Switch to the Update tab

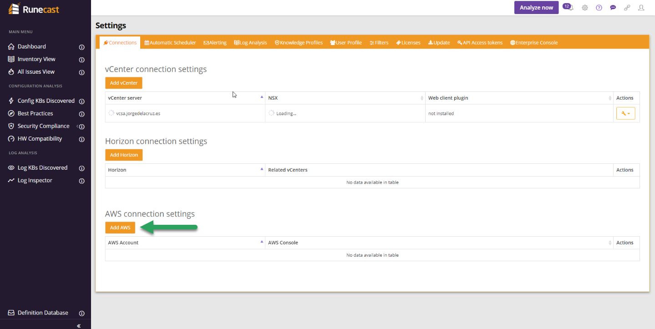[x=439, y=43]
